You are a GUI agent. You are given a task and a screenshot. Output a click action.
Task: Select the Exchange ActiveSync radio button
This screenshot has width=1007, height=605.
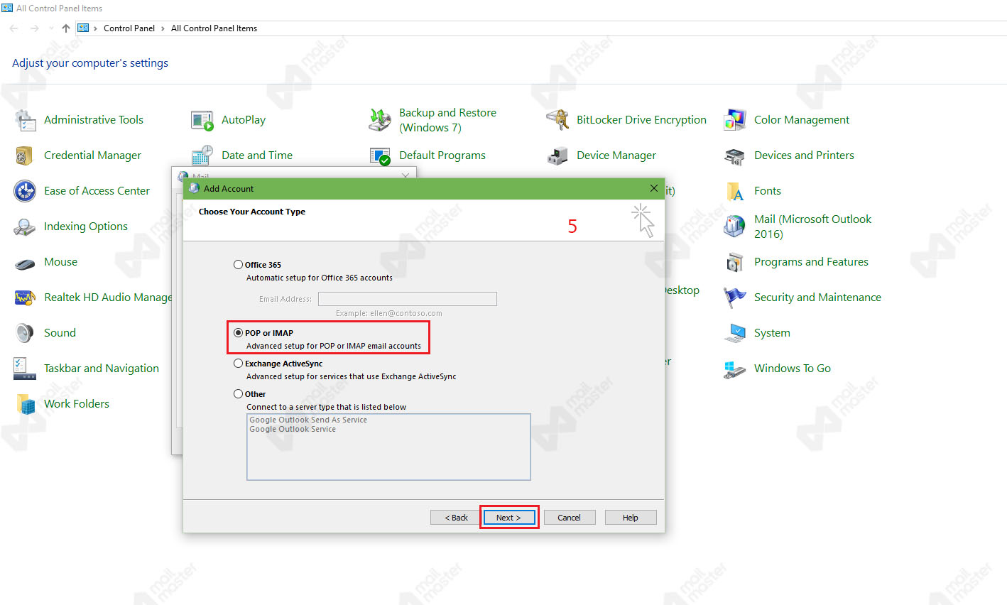(x=239, y=364)
